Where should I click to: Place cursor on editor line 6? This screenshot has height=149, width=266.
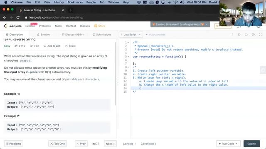[x=198, y=60]
